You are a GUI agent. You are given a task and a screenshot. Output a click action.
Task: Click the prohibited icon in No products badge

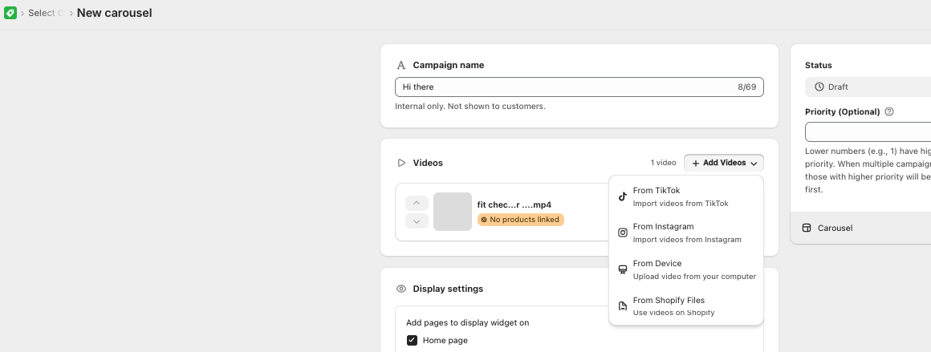tap(484, 220)
